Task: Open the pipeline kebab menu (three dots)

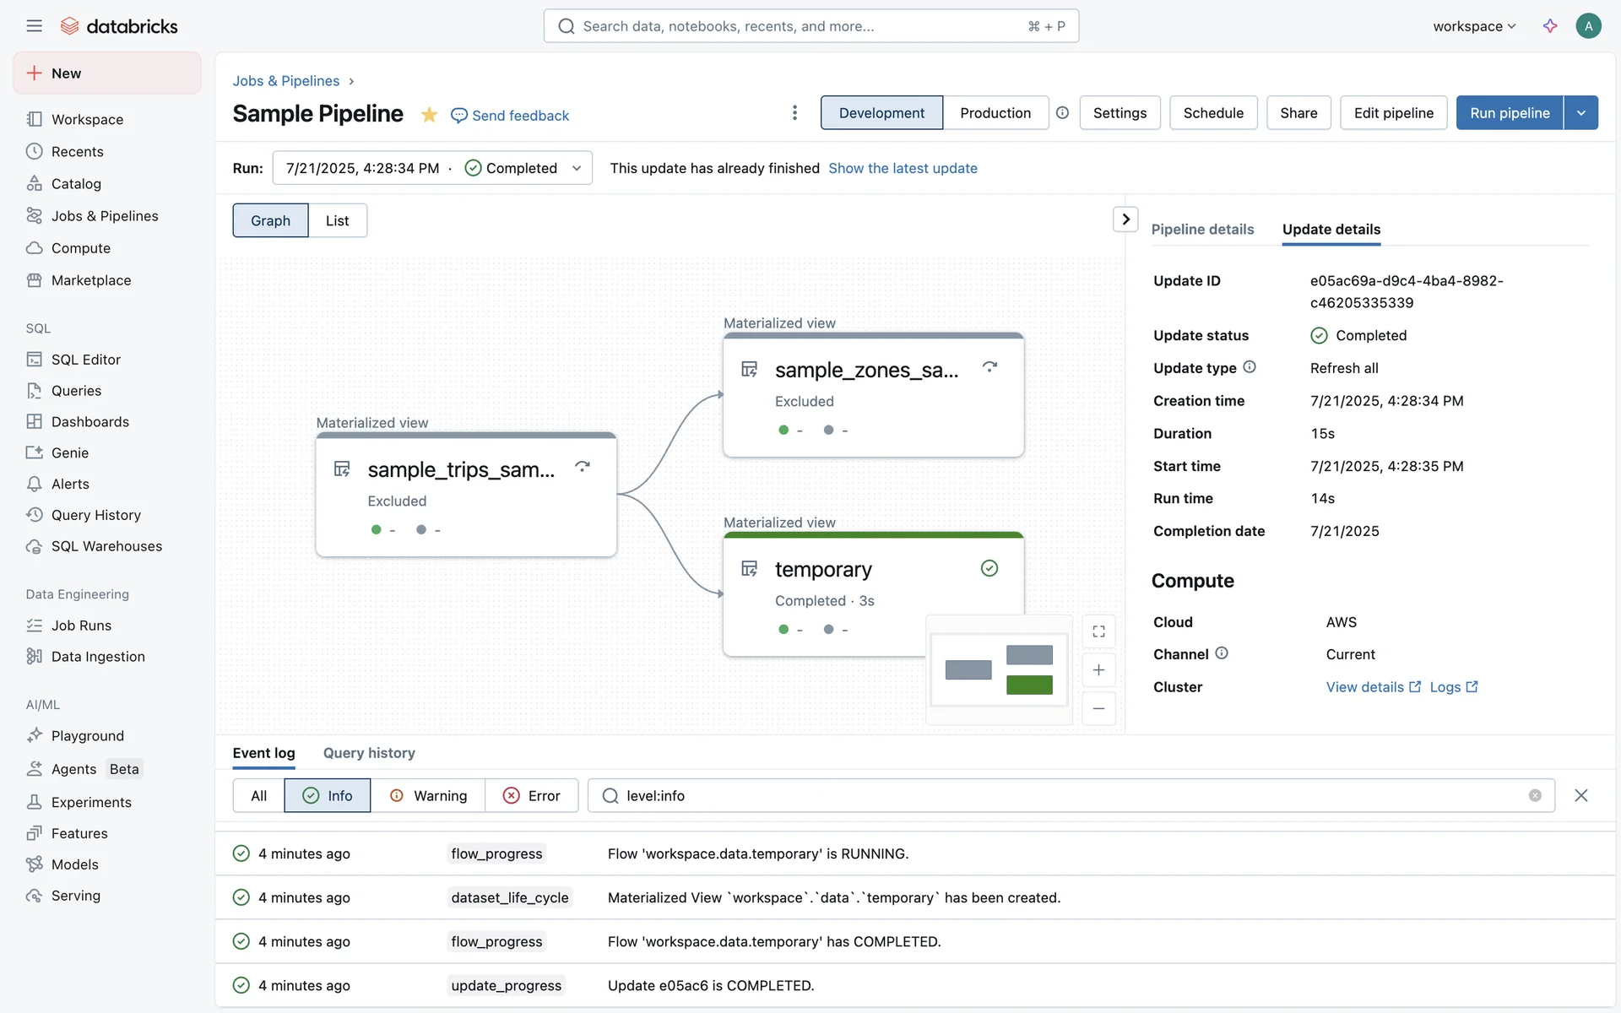Action: point(794,113)
